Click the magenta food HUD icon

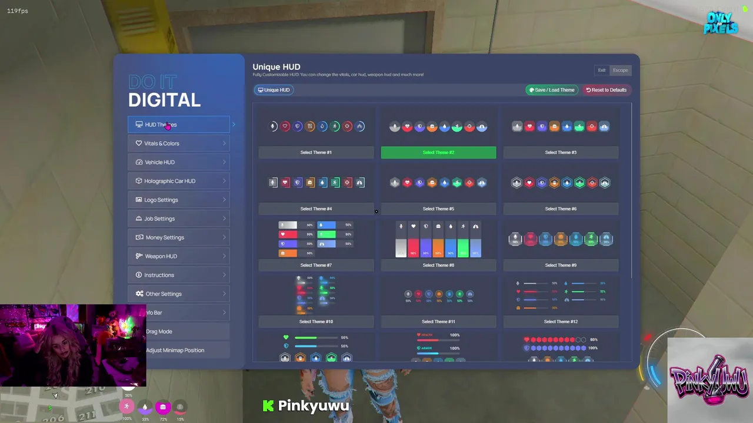pyautogui.click(x=163, y=407)
